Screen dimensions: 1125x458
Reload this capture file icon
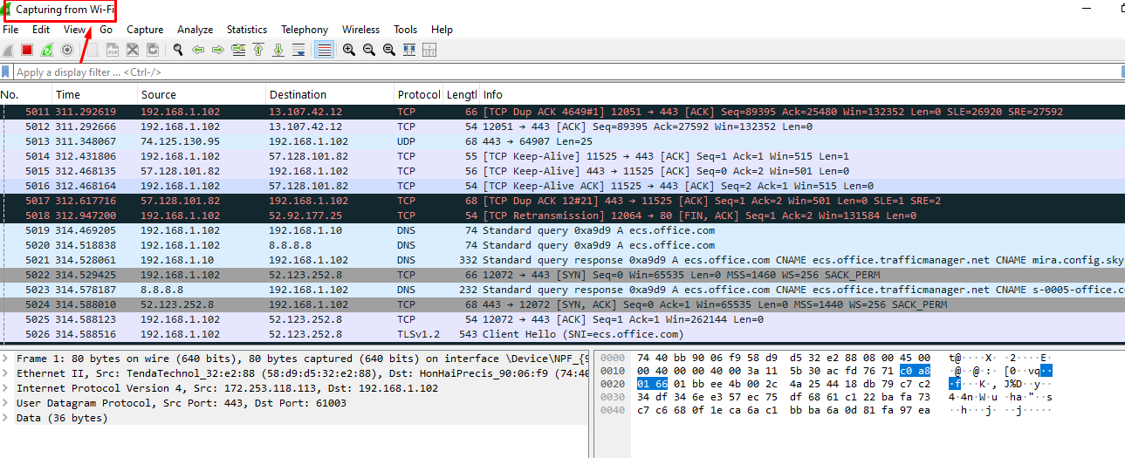pyautogui.click(x=153, y=50)
